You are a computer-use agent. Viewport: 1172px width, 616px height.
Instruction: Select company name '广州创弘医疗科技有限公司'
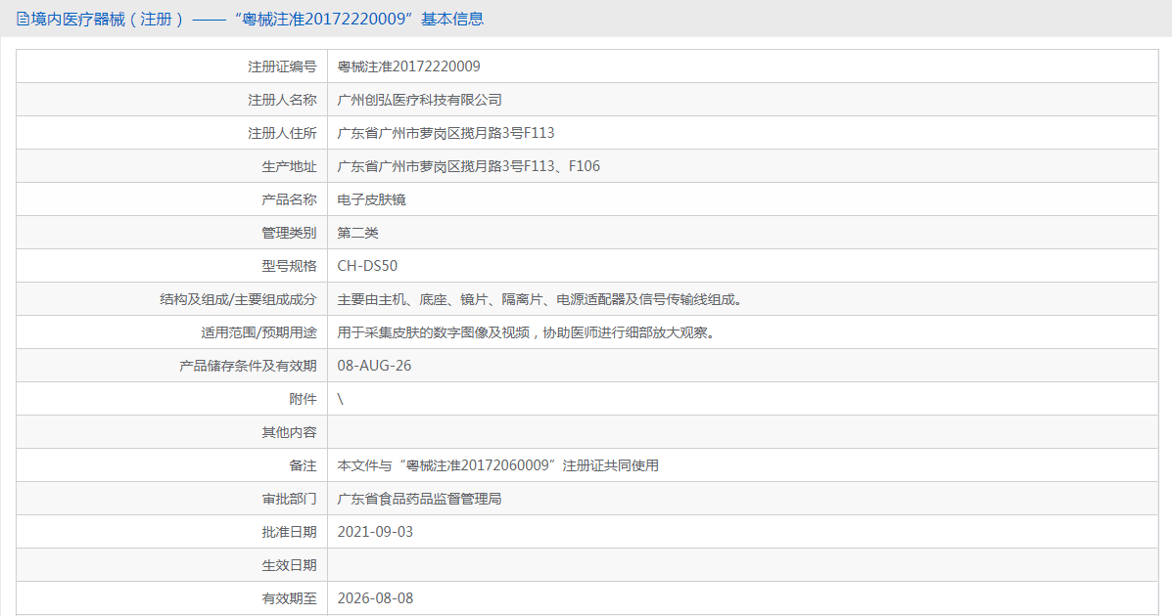coord(419,100)
